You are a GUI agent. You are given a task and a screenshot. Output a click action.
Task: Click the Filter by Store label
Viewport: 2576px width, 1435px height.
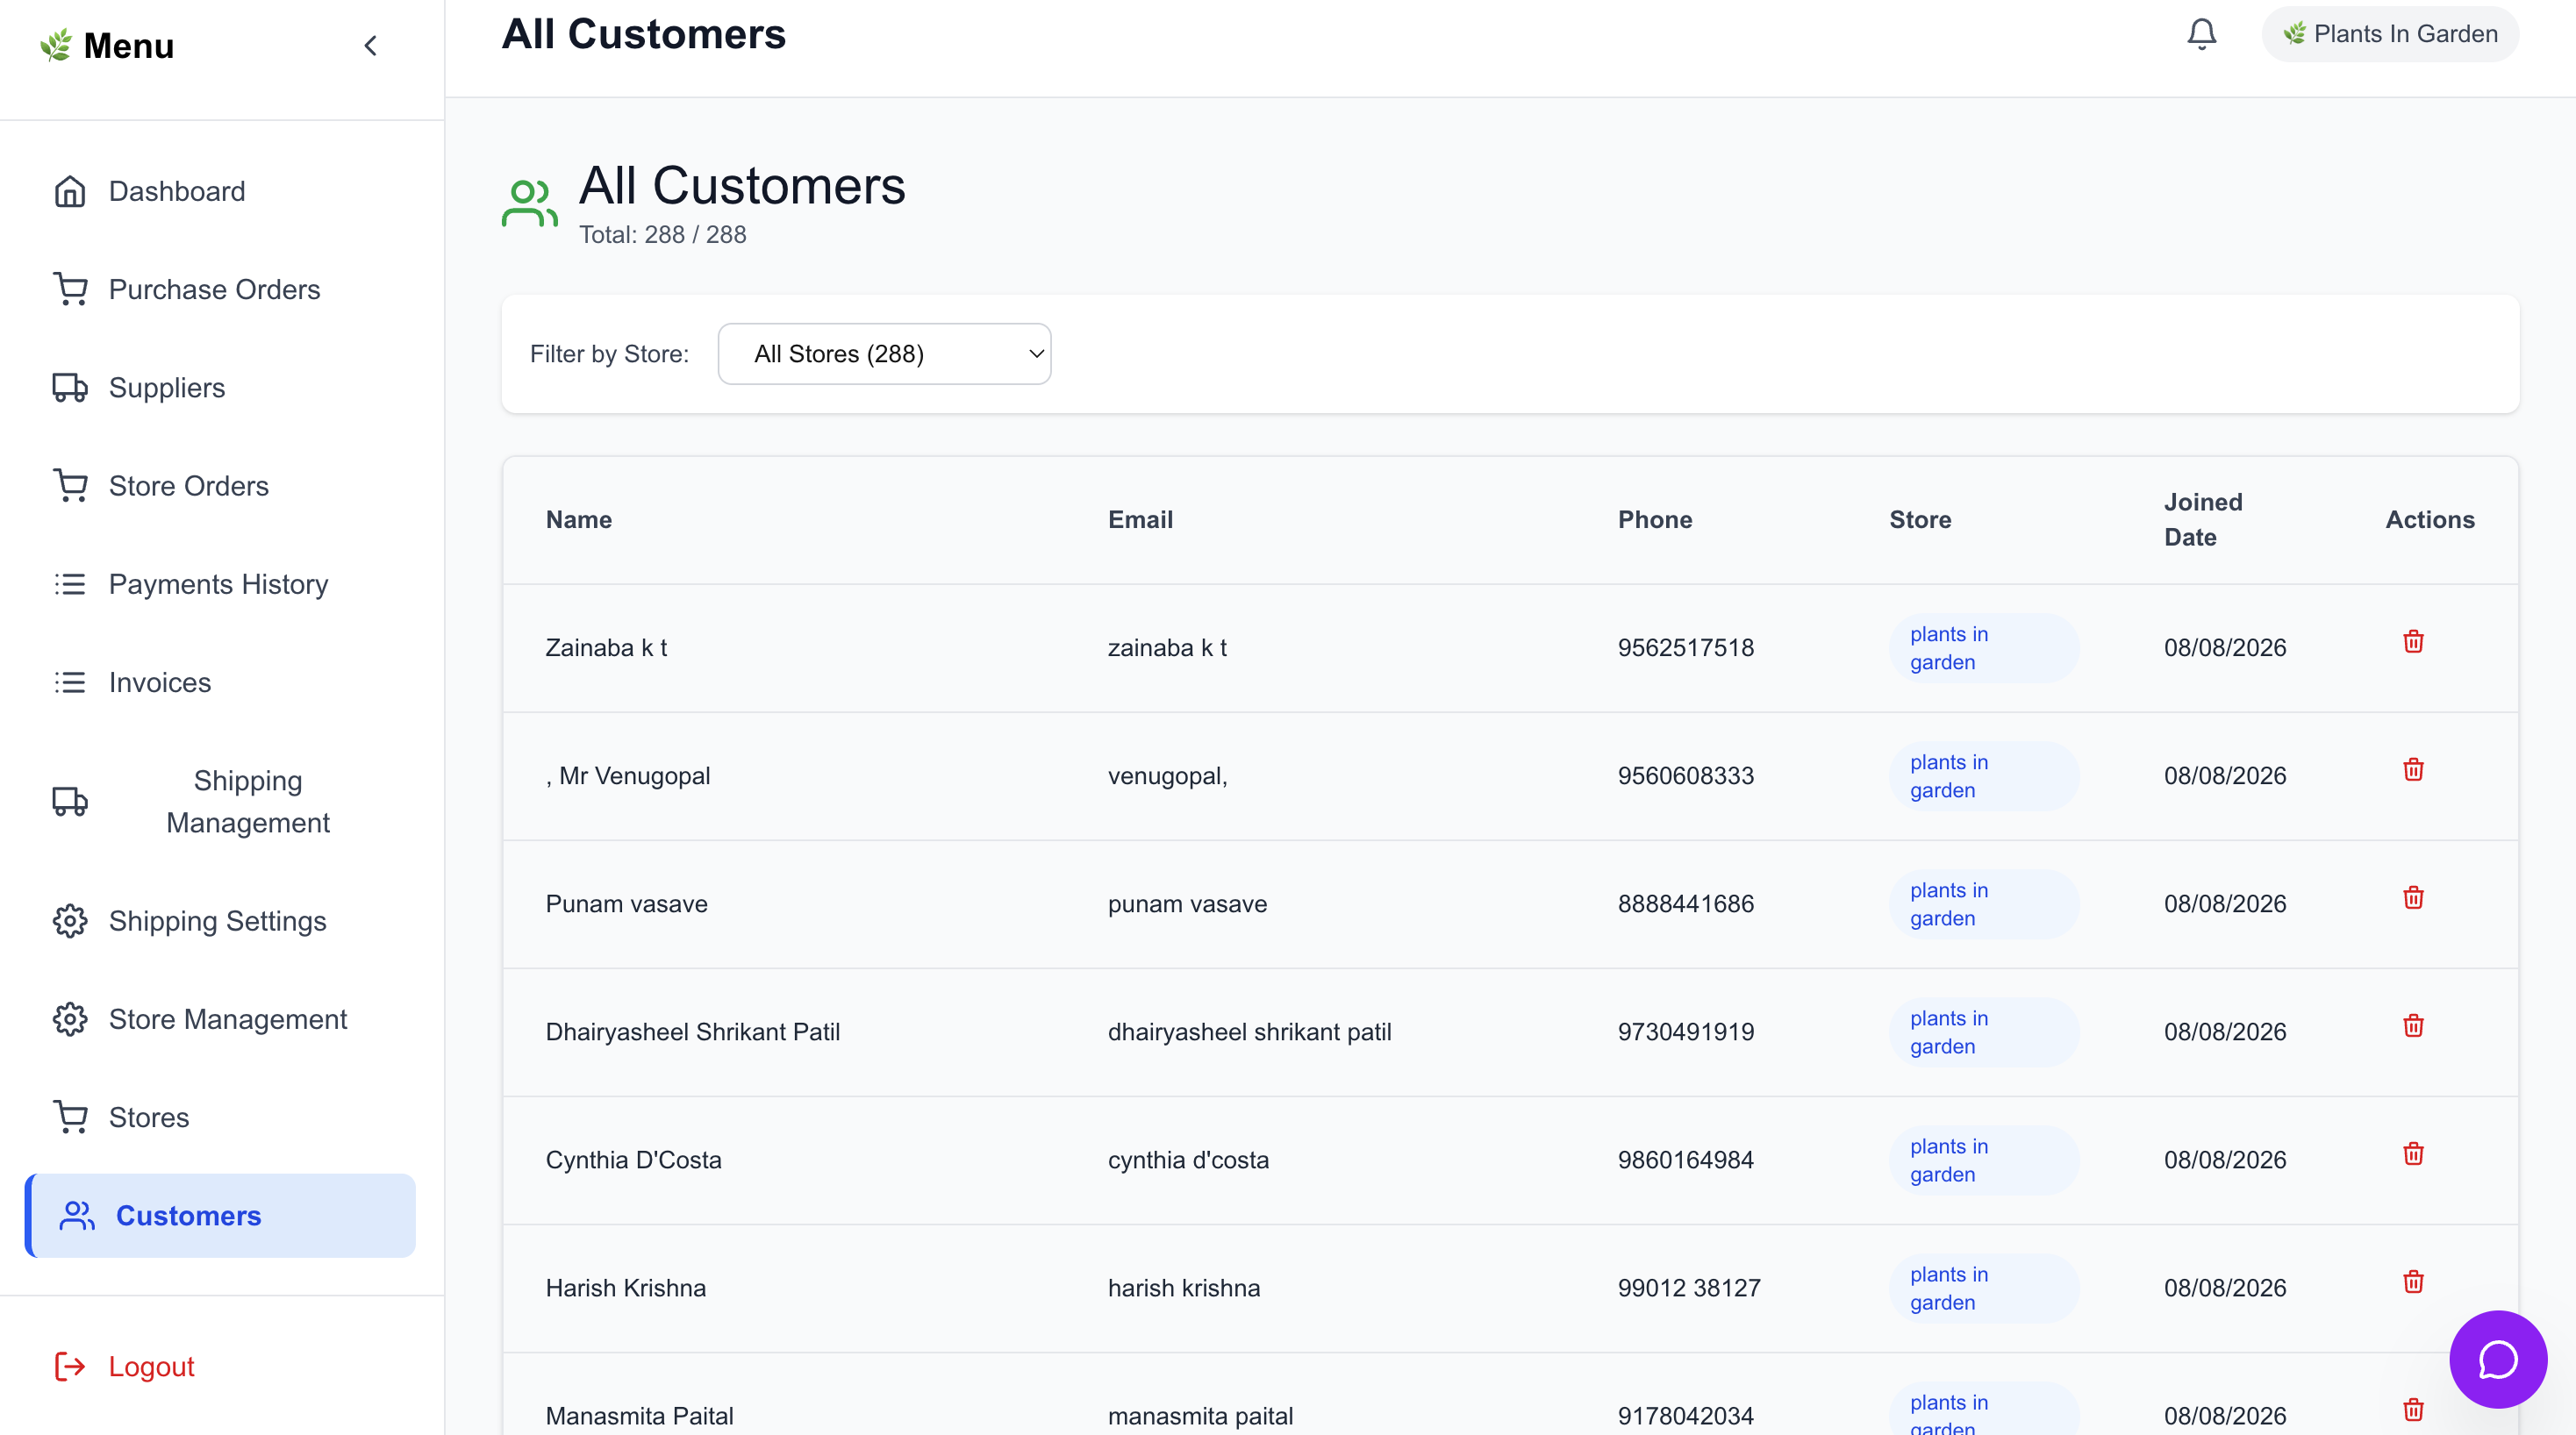tap(609, 354)
